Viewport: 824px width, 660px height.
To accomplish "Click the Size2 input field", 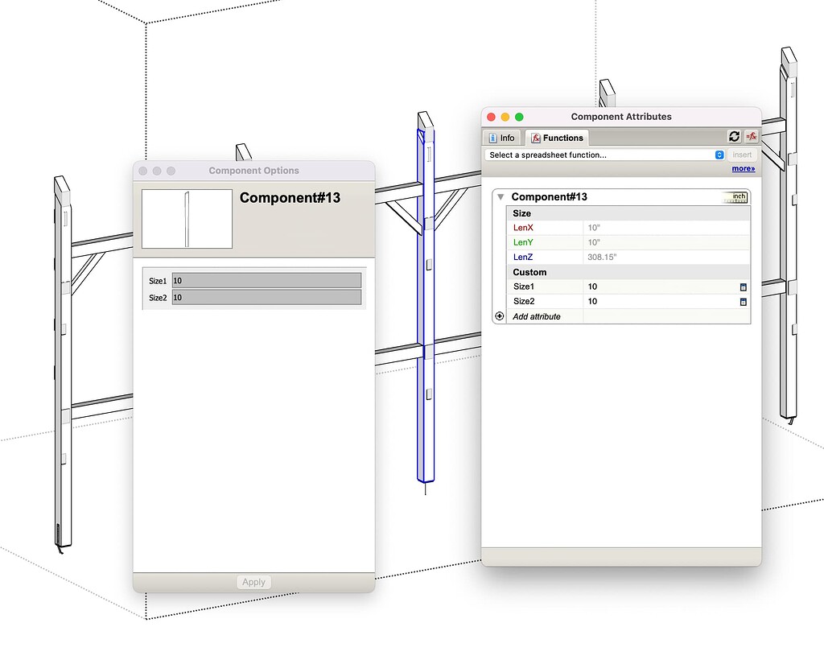I will 266,298.
